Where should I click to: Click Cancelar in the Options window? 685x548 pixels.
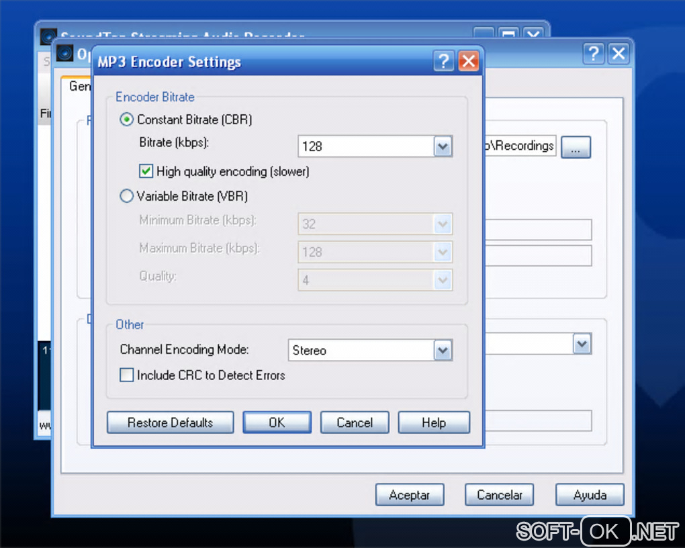click(500, 495)
